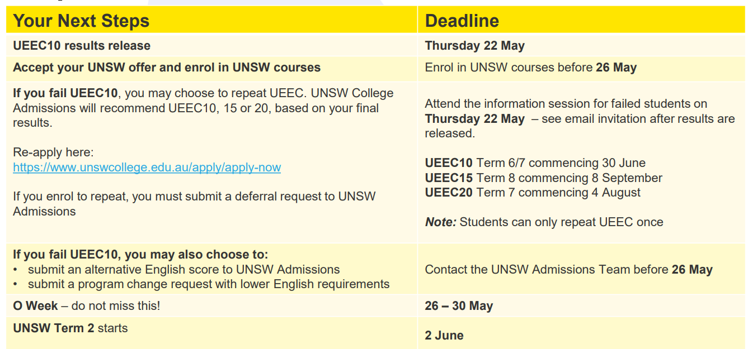Click the '2 June' term start date

coord(444,336)
